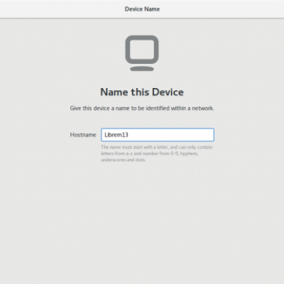Click the computer monitor icon
The image size is (284, 284).
coord(142,53)
